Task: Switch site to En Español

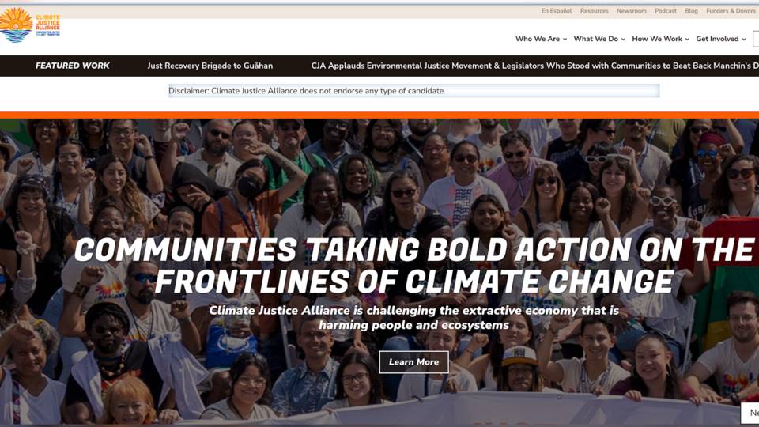Action: coord(556,10)
